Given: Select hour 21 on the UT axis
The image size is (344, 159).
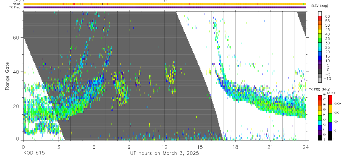Looking at the screenshot, I should click(271, 146).
